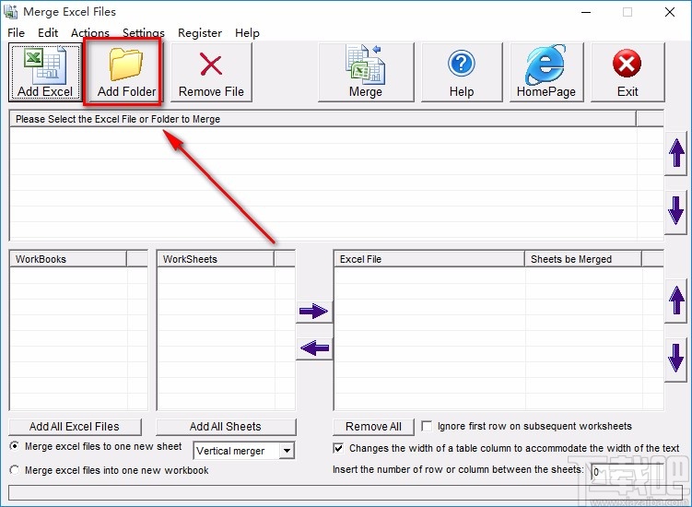Click the Add All Sheets button

(x=226, y=427)
